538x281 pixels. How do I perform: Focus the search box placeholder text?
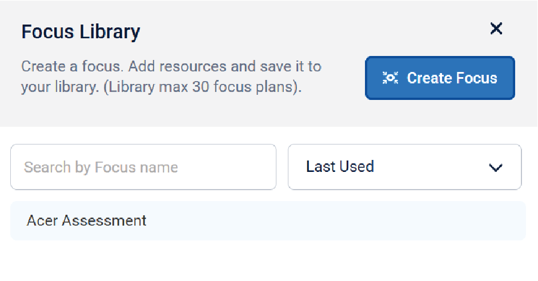tap(101, 167)
